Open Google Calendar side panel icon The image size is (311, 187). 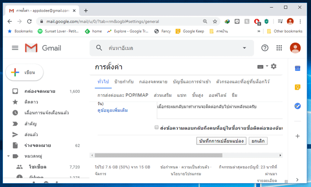click(x=297, y=68)
